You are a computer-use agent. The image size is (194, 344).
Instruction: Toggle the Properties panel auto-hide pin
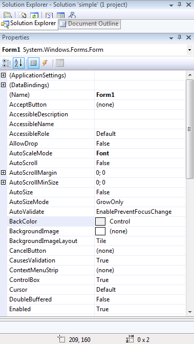(179, 37)
